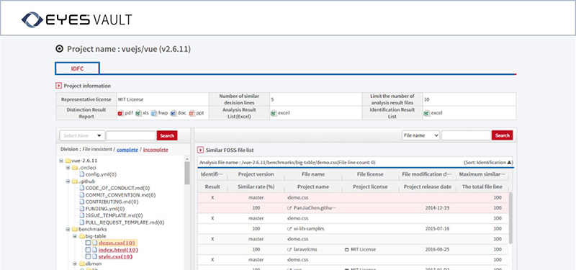Check the demo.css(10) checkbox
The width and height of the screenshot is (576, 270).
(x=88, y=243)
